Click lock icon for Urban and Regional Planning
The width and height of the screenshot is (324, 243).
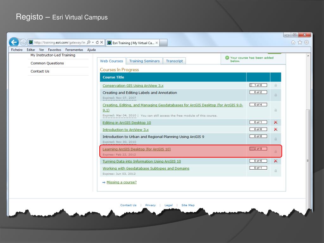(276, 139)
